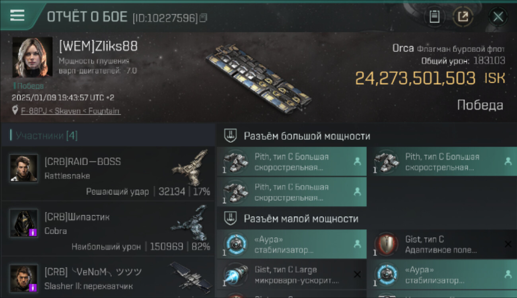
Task: Collapse the Разъём большой мощности section
Action: tap(229, 136)
